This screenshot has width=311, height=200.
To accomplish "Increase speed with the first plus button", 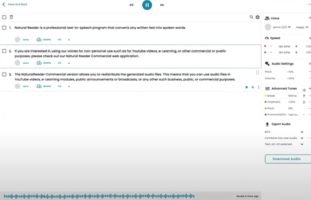I will pos(296,46).
